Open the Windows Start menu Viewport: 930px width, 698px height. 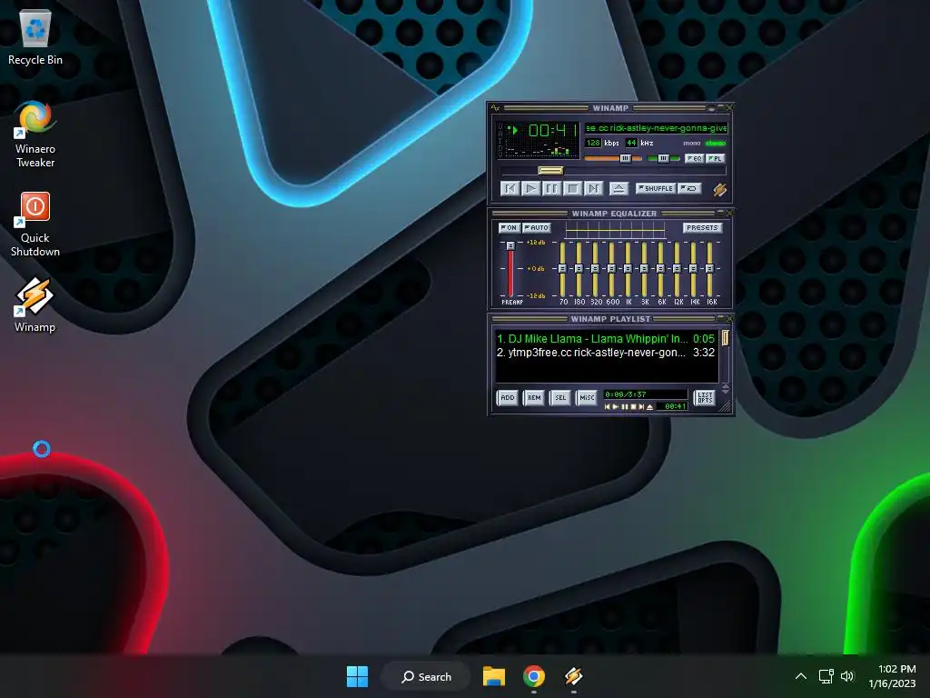[357, 676]
